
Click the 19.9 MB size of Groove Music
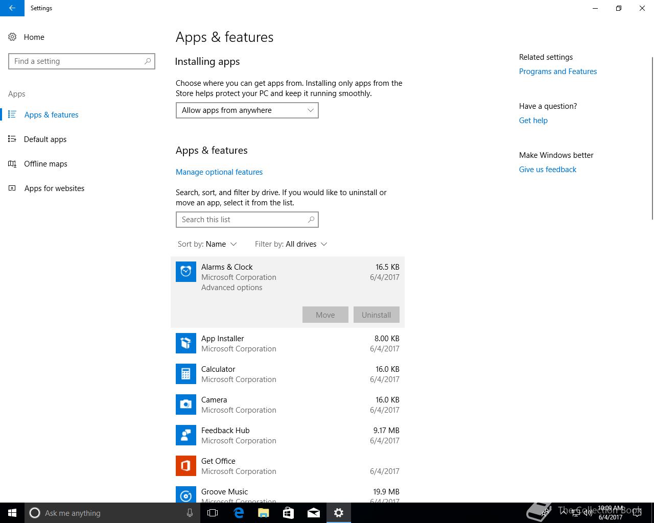click(386, 492)
